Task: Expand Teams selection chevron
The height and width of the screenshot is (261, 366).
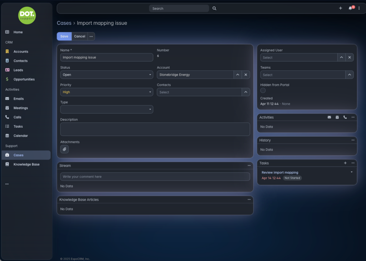Action: pos(350,75)
